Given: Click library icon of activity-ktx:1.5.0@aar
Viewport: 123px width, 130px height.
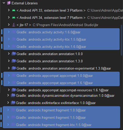Looking at the screenshot, I should pyautogui.click(x=14, y=39).
